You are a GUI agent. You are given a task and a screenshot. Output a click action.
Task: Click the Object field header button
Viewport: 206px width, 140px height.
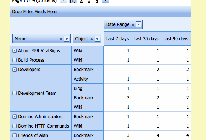[x=87, y=39]
